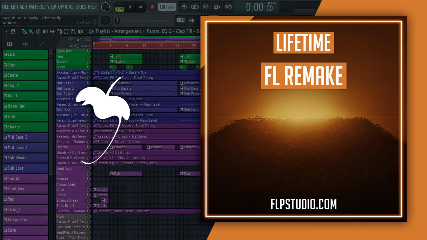Click the wait-for-input icon
This screenshot has width=427, height=240.
pyautogui.click(x=195, y=7)
